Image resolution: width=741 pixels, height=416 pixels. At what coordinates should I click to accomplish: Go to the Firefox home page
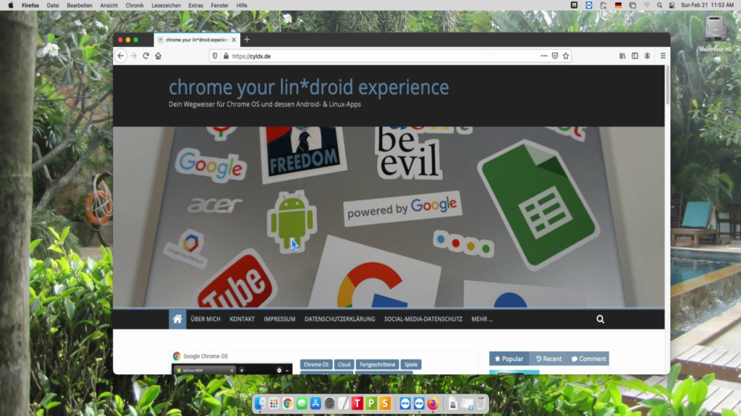[x=158, y=56]
